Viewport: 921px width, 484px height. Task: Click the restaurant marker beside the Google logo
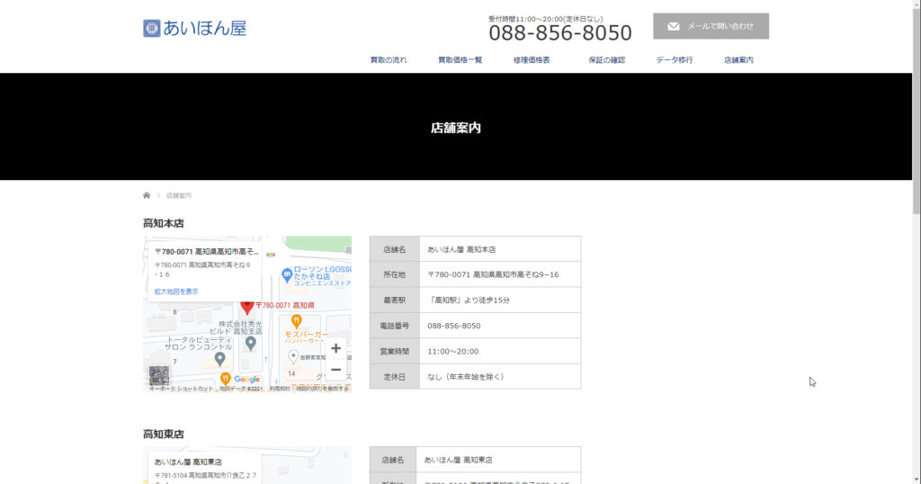pos(225,379)
